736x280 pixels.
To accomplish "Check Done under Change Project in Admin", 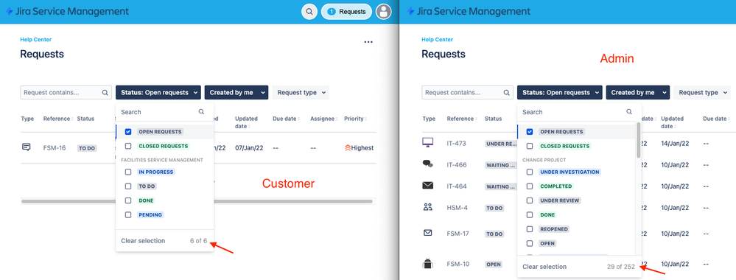I will (530, 214).
